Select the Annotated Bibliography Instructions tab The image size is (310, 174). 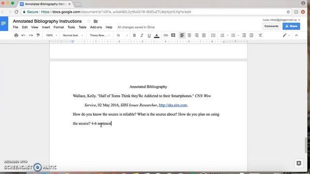click(46, 4)
